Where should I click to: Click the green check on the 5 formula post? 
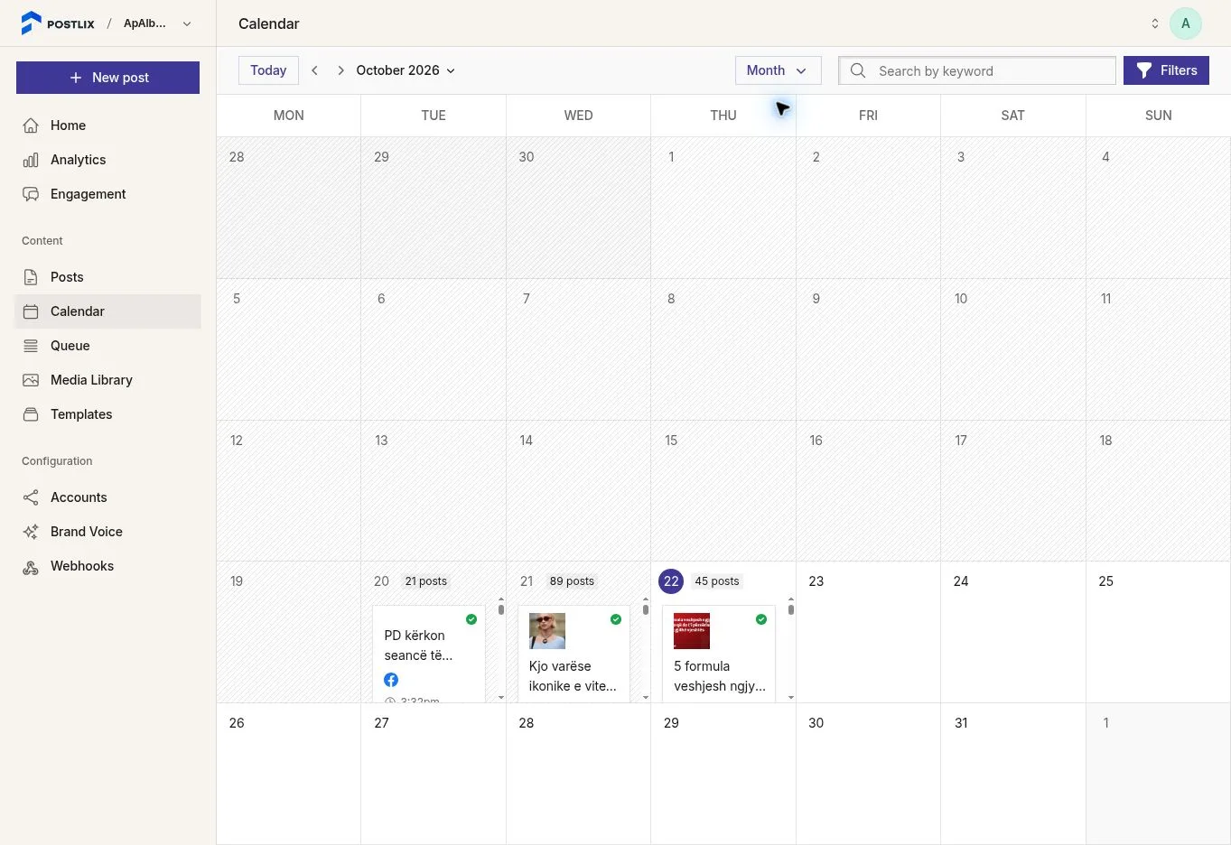761,619
